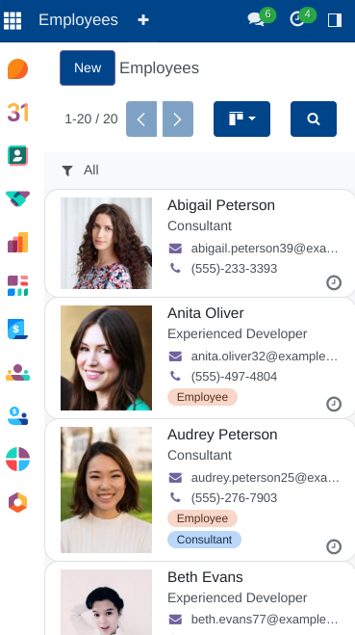Click phone number (555)-276-7903
Image resolution: width=355 pixels, height=635 pixels.
click(234, 498)
